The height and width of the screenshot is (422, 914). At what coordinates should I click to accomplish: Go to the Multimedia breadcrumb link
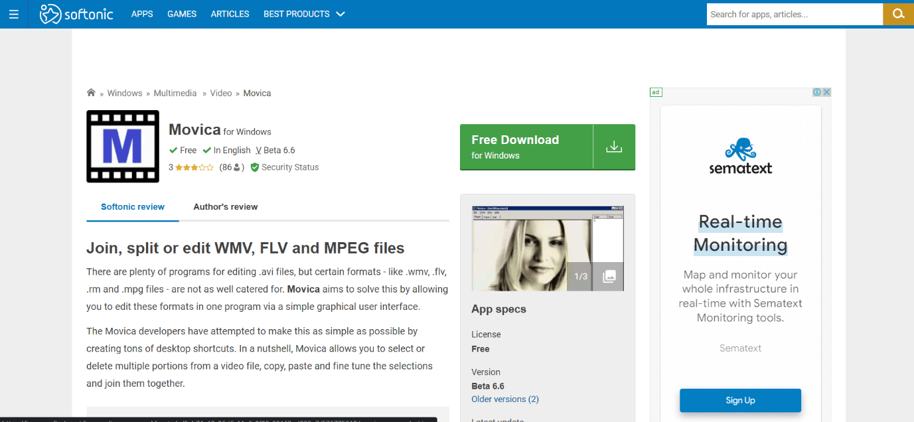175,93
